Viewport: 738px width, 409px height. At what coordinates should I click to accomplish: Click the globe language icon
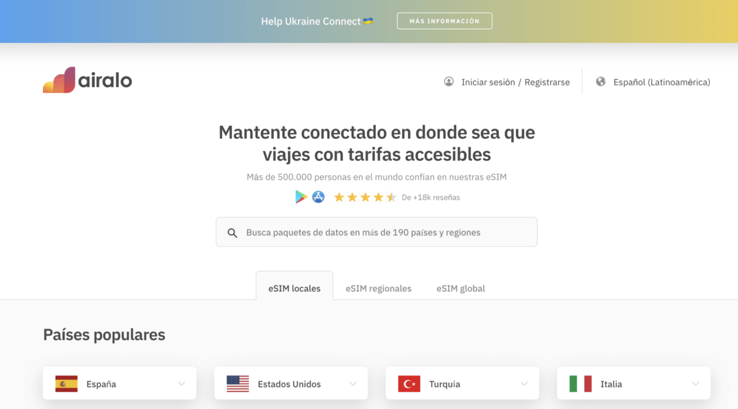[x=600, y=82]
